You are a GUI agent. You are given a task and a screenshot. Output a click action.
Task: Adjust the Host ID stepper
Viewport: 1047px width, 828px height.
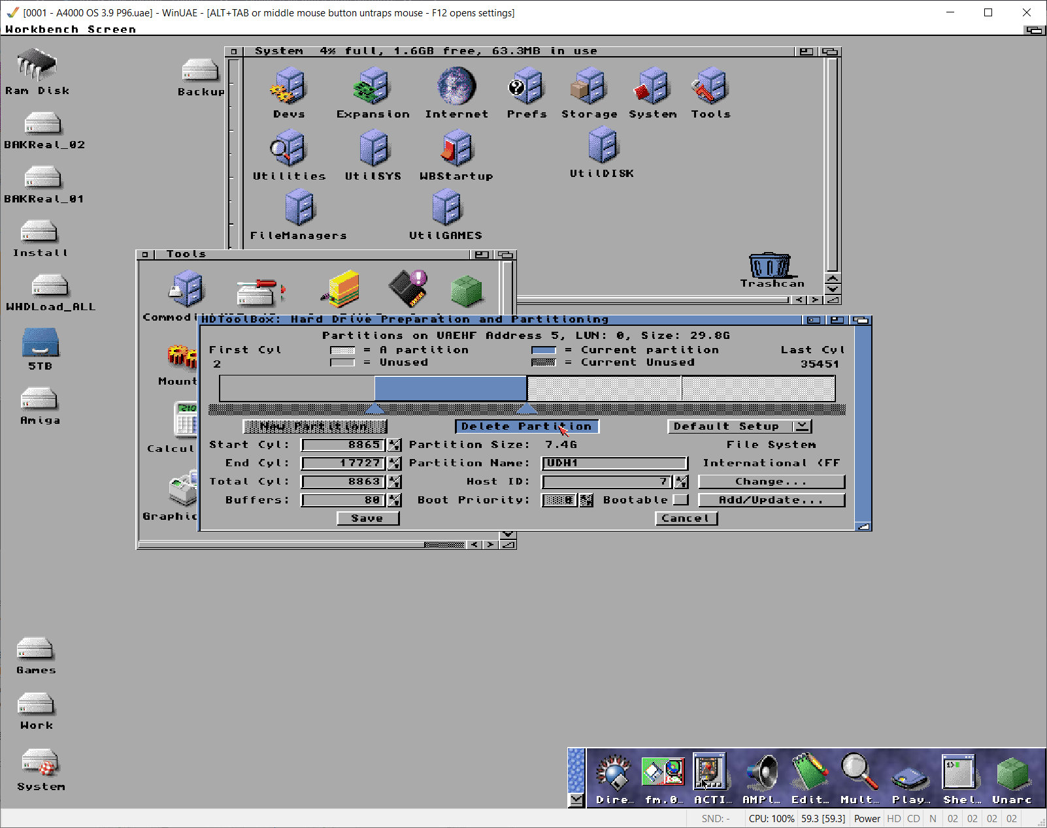click(x=681, y=481)
